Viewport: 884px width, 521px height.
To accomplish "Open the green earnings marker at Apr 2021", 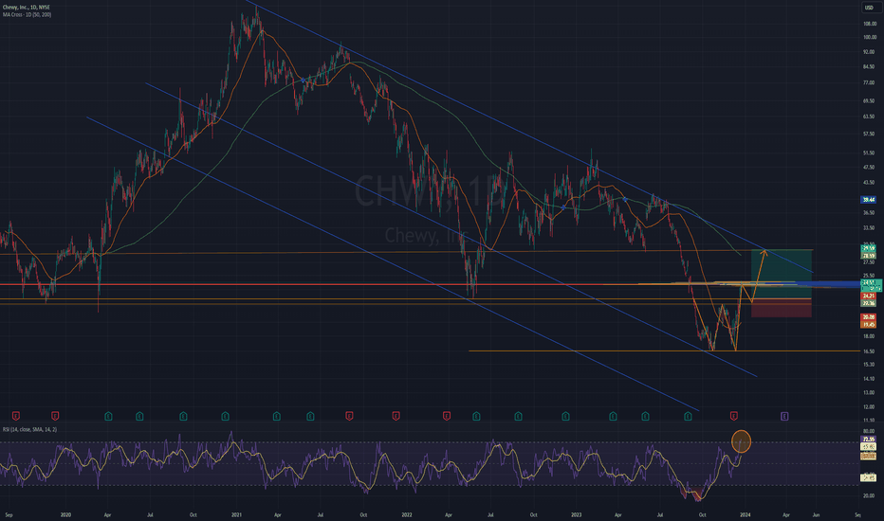I will tap(276, 416).
